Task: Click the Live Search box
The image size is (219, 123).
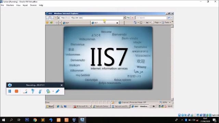Action: (x=151, y=18)
